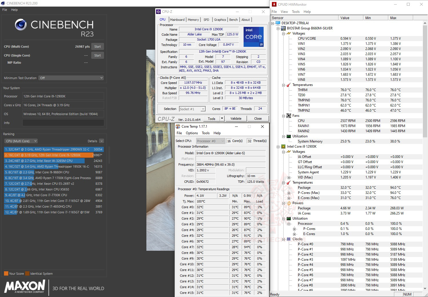The image size is (428, 297).
Task: Click the Powers flame icon in HWMonitor
Action: point(289,203)
